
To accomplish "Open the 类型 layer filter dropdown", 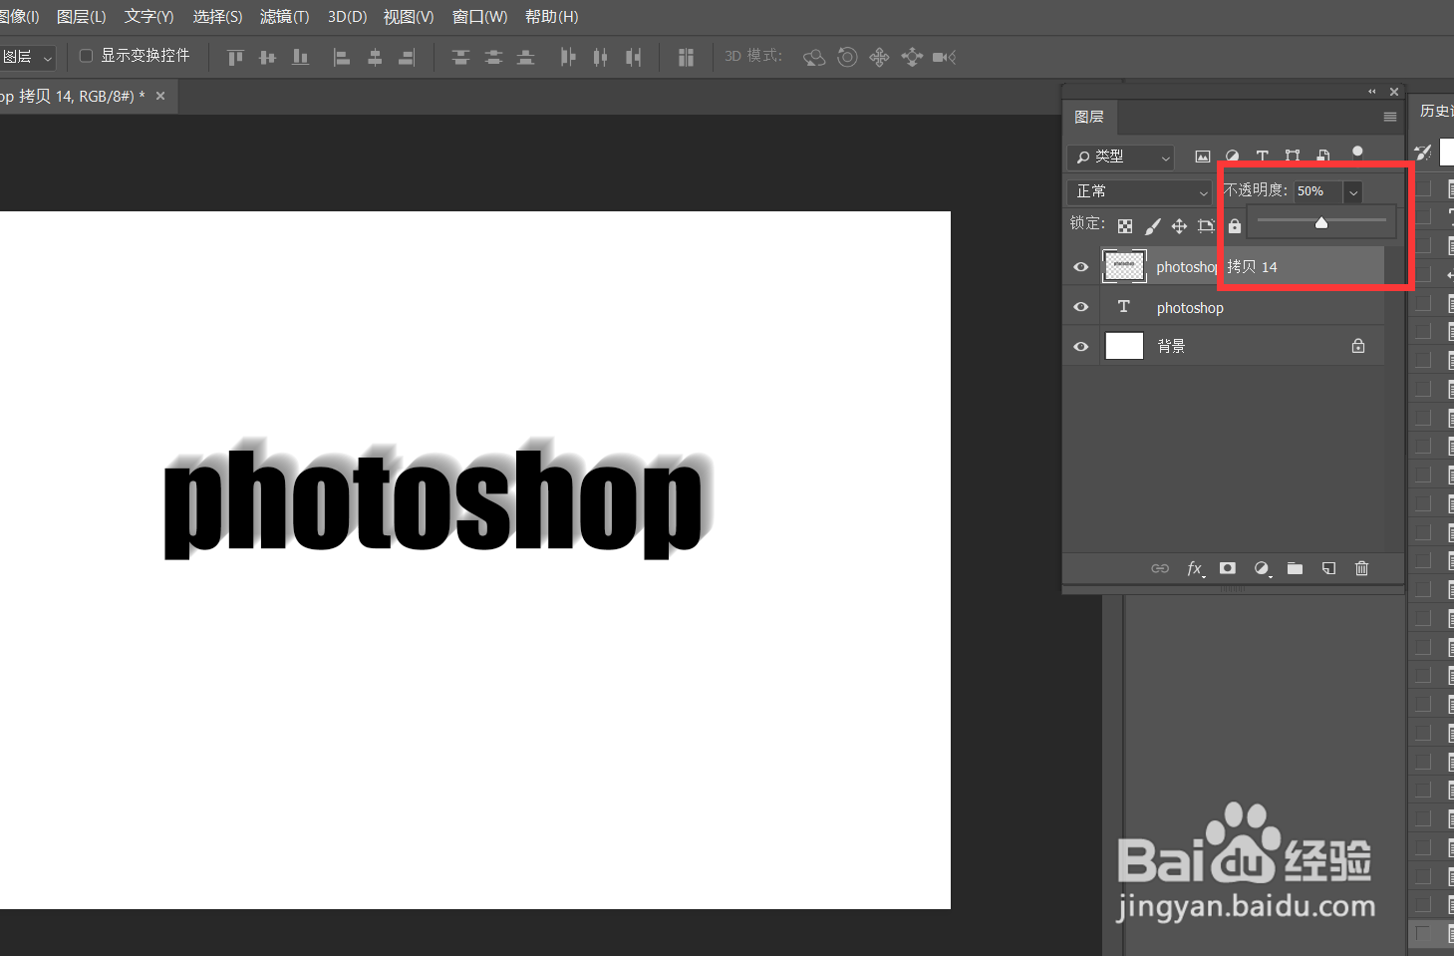I will tap(1120, 157).
